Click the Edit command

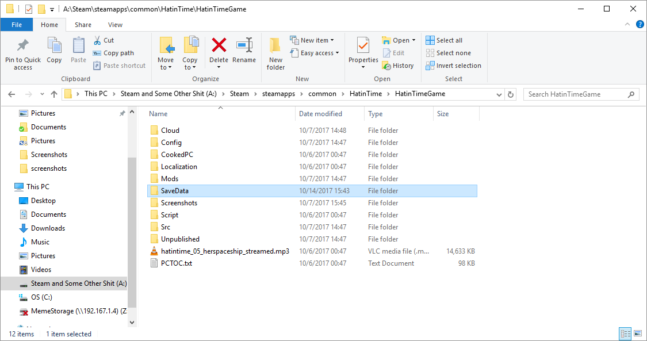393,53
